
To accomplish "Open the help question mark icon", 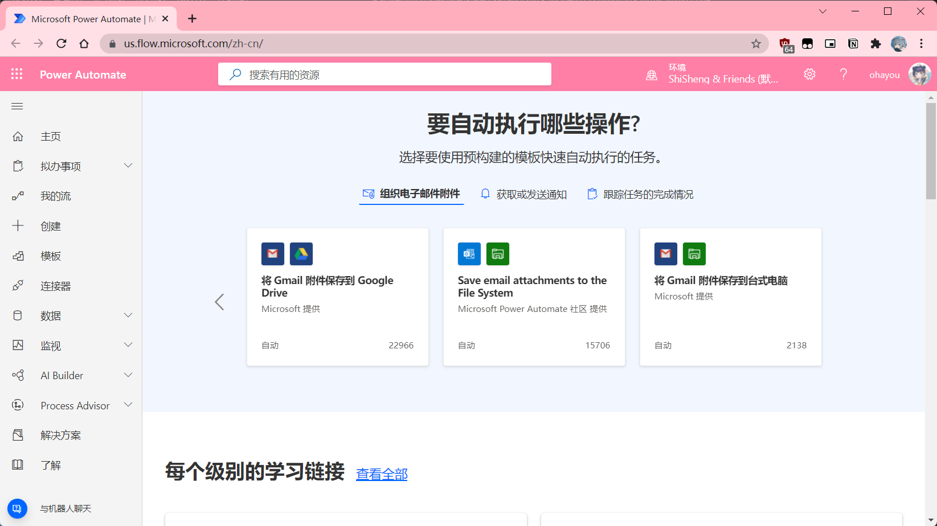I will pyautogui.click(x=844, y=74).
